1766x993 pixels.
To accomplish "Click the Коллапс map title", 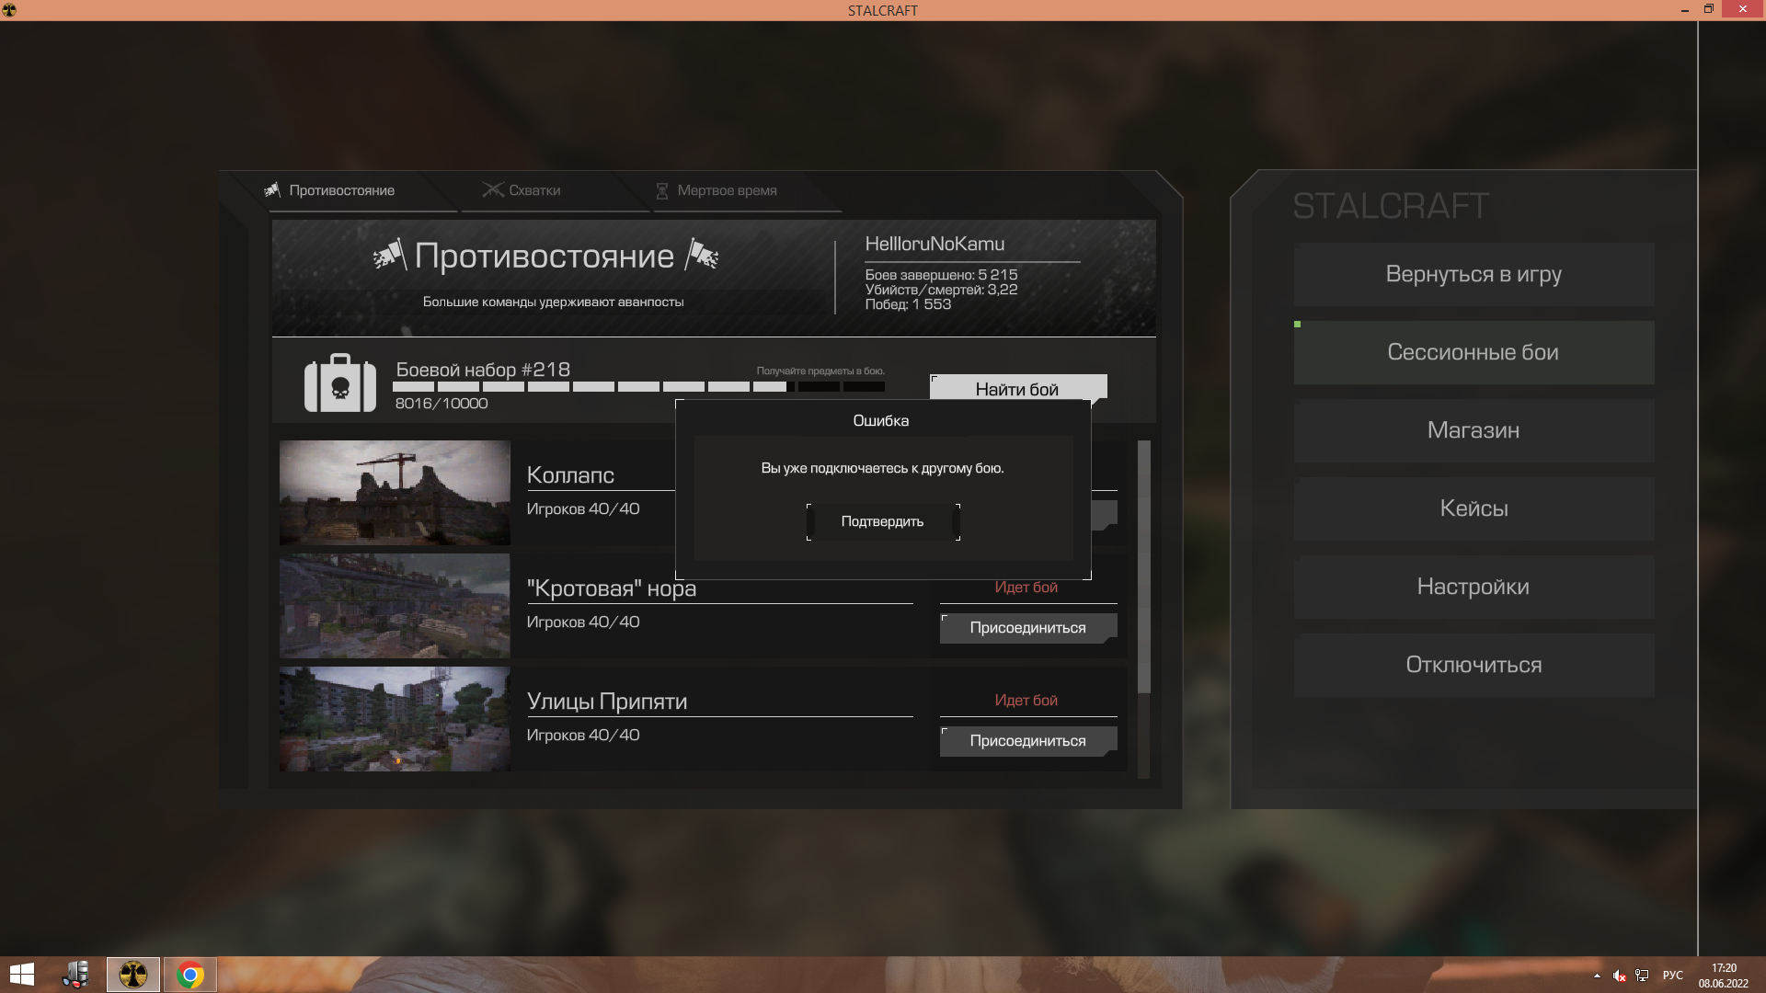I will click(x=570, y=475).
